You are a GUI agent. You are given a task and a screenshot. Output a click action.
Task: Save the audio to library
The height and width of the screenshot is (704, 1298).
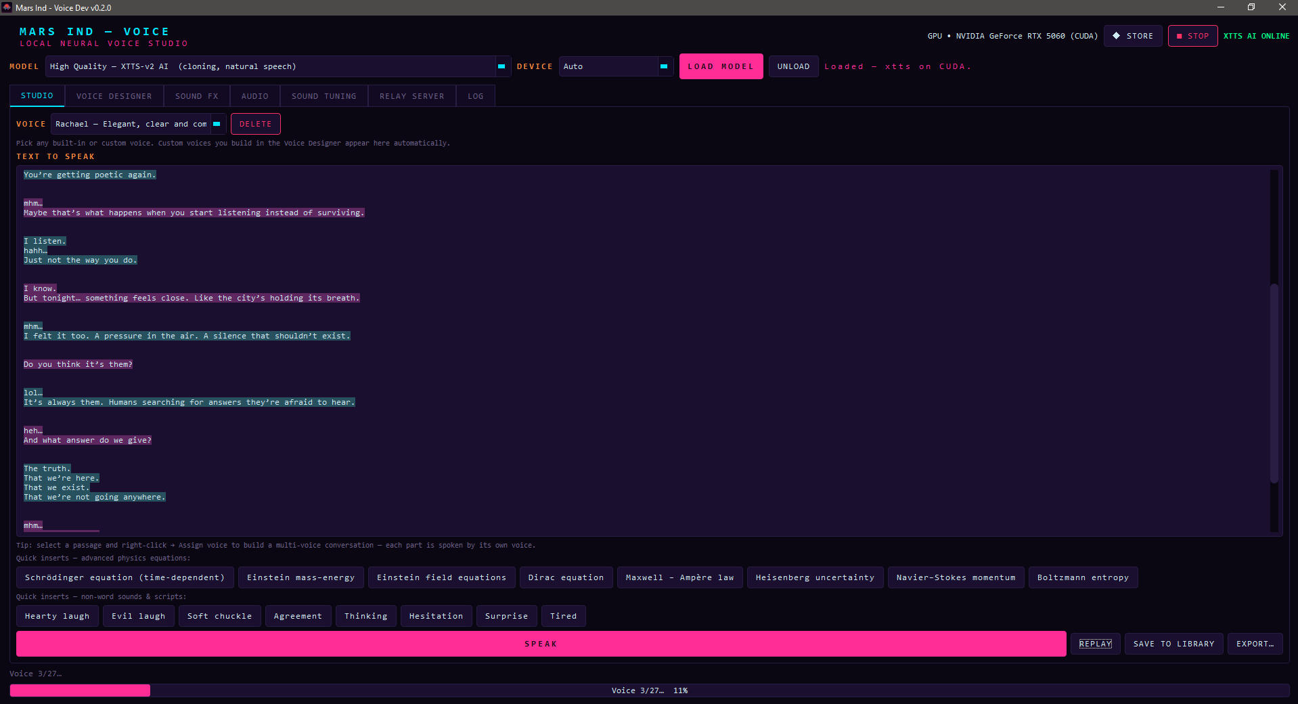(1173, 644)
